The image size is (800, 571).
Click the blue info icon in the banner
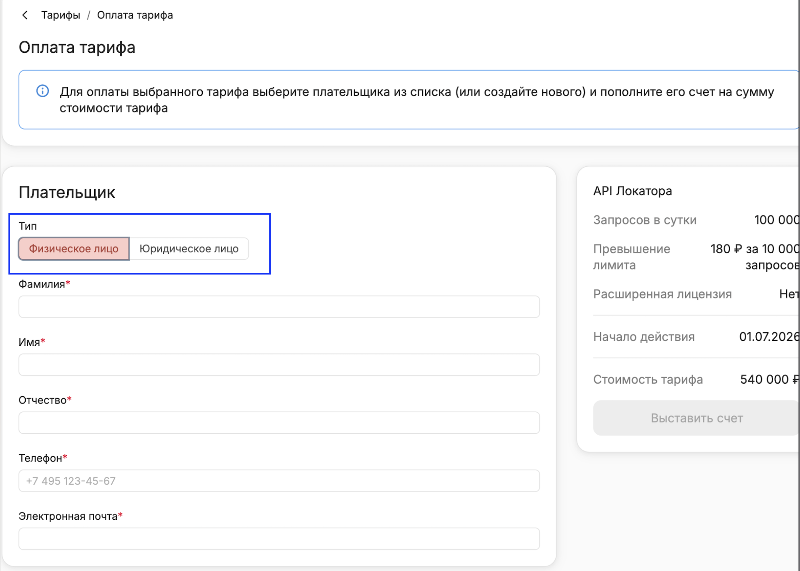(x=42, y=91)
